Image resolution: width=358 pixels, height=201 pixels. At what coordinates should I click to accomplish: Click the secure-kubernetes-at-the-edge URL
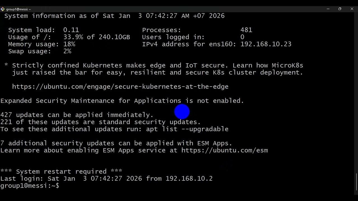[120, 87]
